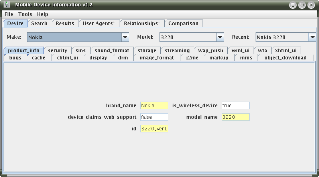Show the xhtml_ui tab
Screen dimensions: 319x177
tap(286, 51)
